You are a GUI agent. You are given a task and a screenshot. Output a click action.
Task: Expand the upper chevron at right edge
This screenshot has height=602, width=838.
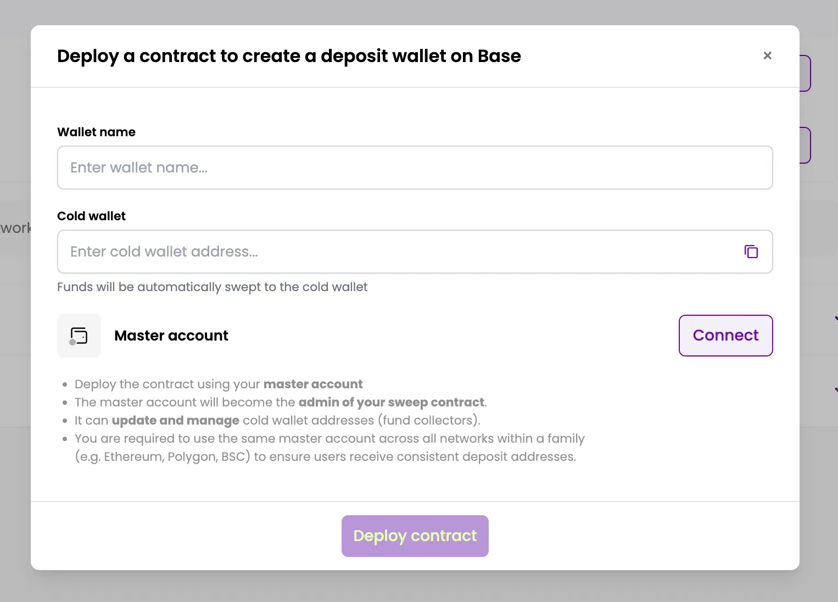836,318
